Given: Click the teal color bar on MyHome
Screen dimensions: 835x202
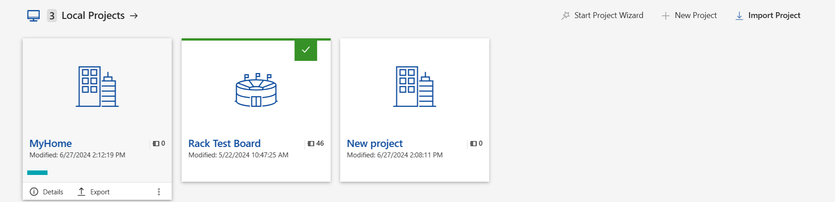Looking at the screenshot, I should click(37, 173).
